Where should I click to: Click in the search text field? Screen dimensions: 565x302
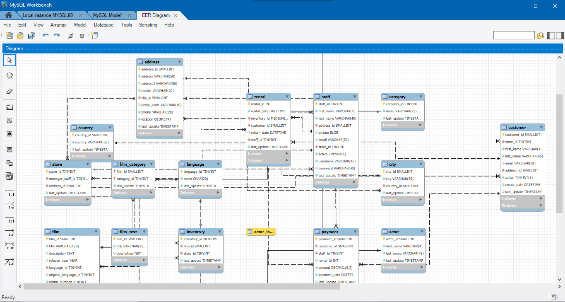514,36
